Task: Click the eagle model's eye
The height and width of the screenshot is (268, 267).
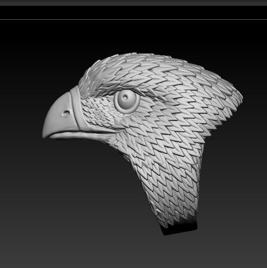Action: 127,101
